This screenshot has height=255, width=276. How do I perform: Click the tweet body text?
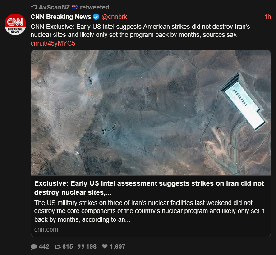[x=140, y=31]
